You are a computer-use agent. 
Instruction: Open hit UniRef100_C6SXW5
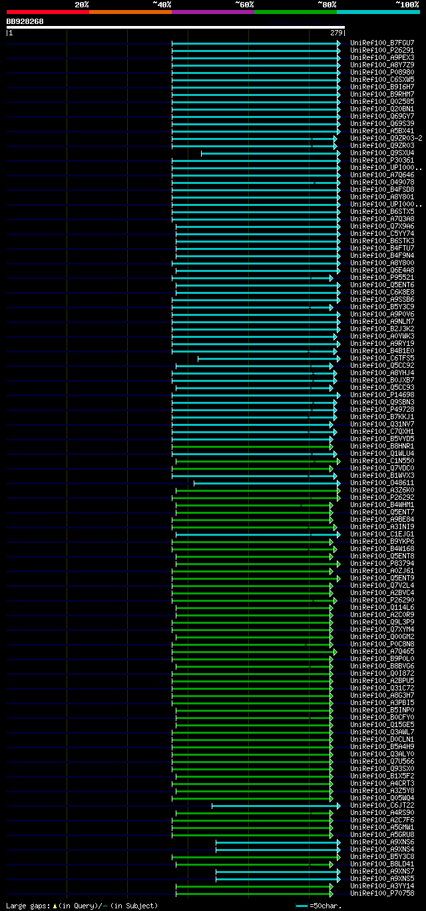point(382,79)
